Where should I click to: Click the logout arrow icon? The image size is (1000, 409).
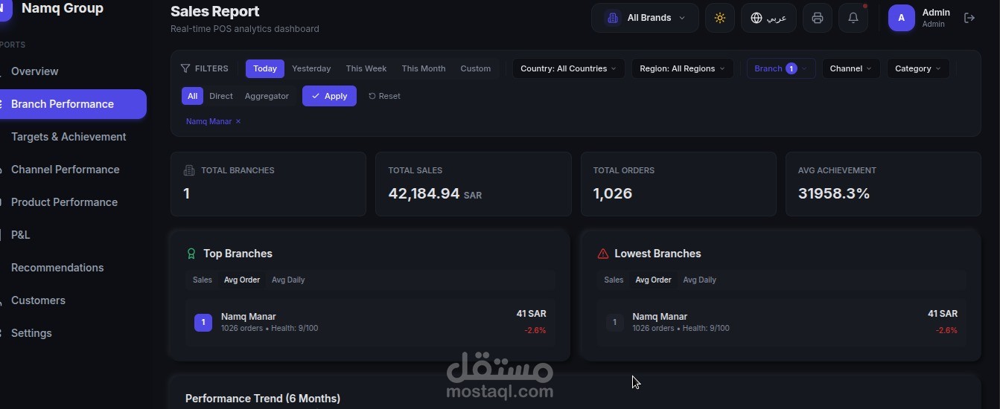[969, 18]
